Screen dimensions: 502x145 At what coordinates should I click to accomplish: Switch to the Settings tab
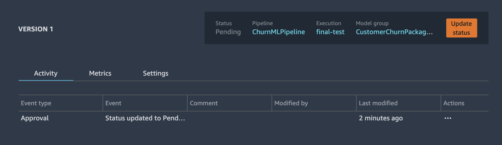pyautogui.click(x=156, y=73)
